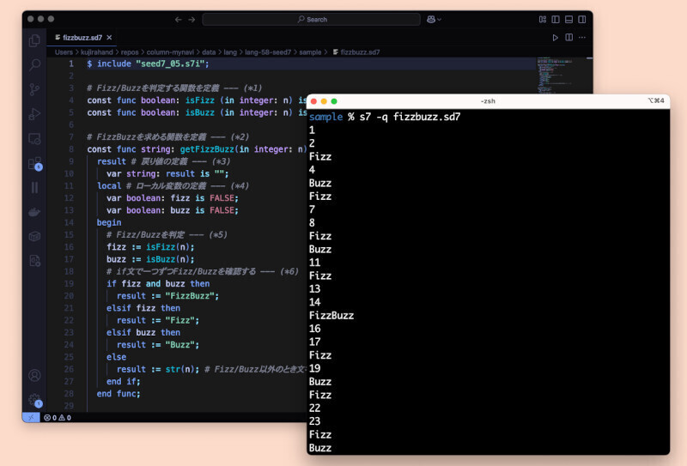The width and height of the screenshot is (687, 466).
Task: Click the remote window indicator in status bar
Action: (x=31, y=417)
